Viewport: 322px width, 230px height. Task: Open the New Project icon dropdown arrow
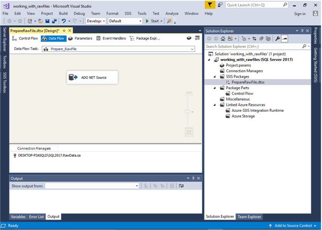(35, 21)
